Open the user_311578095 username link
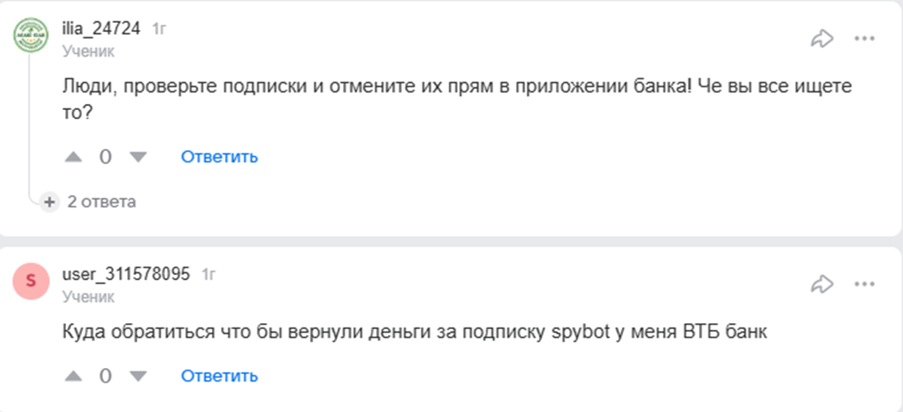Viewport: 903px width, 412px height. [x=125, y=274]
